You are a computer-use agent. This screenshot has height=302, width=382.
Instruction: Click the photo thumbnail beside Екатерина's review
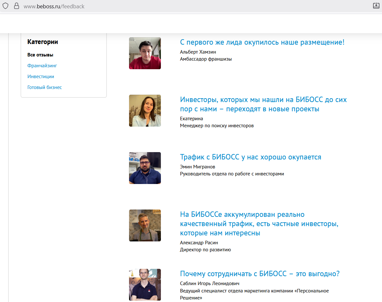(145, 111)
